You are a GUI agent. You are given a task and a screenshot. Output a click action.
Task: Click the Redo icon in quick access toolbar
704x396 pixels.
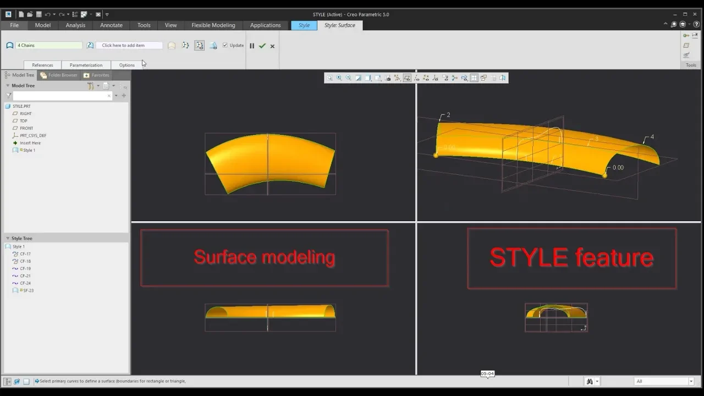(62, 14)
